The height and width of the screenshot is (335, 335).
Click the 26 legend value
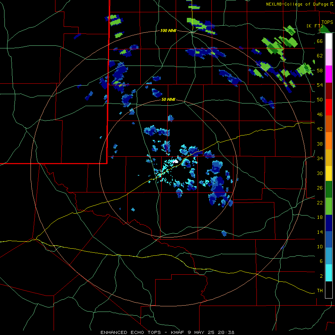(320, 188)
